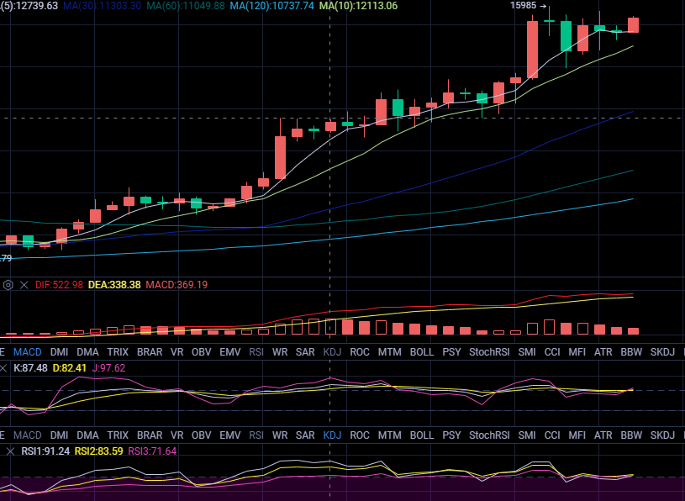This screenshot has width=685, height=501.
Task: Click the MA(30):11303.30 legend label
Action: (x=103, y=6)
